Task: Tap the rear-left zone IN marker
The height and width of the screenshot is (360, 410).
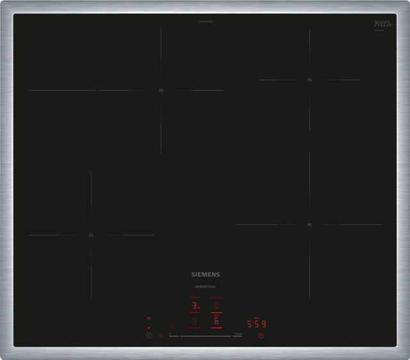Action: click(x=161, y=90)
